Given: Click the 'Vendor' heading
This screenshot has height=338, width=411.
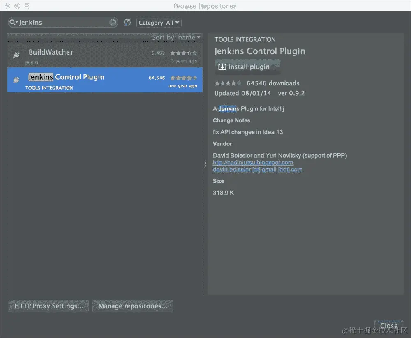Looking at the screenshot, I should pyautogui.click(x=222, y=144).
